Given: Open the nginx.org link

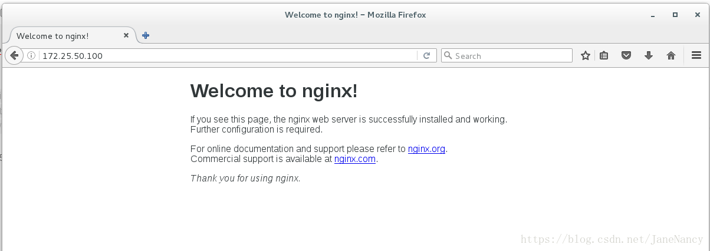Looking at the screenshot, I should click(x=426, y=149).
